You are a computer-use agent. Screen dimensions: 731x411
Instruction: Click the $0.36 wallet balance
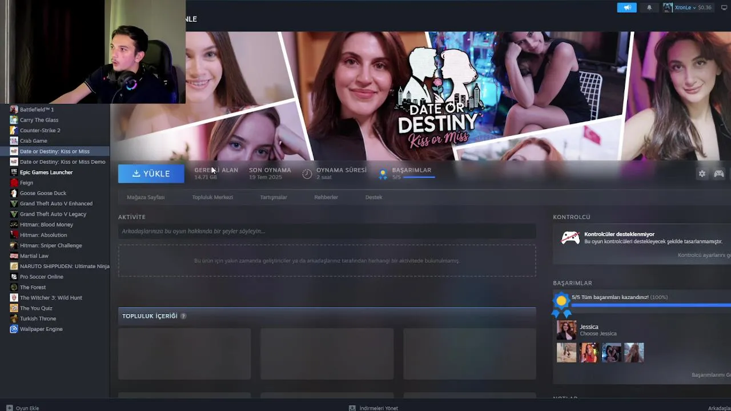click(x=705, y=7)
